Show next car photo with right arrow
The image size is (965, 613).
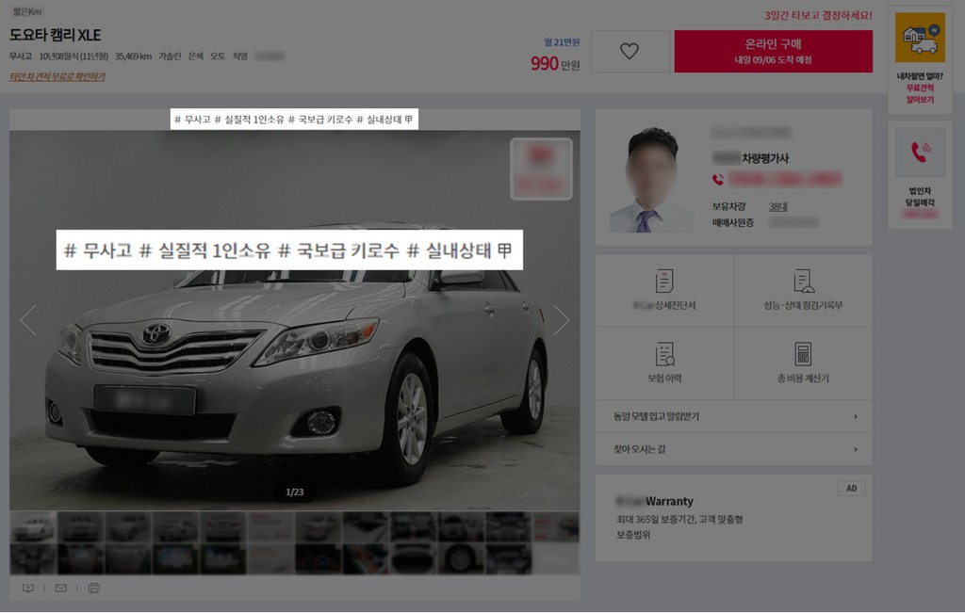coord(561,320)
